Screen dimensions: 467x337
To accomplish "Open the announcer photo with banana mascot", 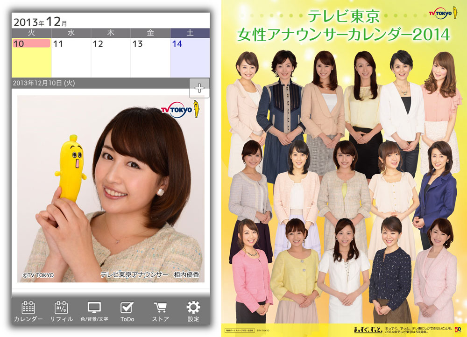I will click(x=111, y=189).
